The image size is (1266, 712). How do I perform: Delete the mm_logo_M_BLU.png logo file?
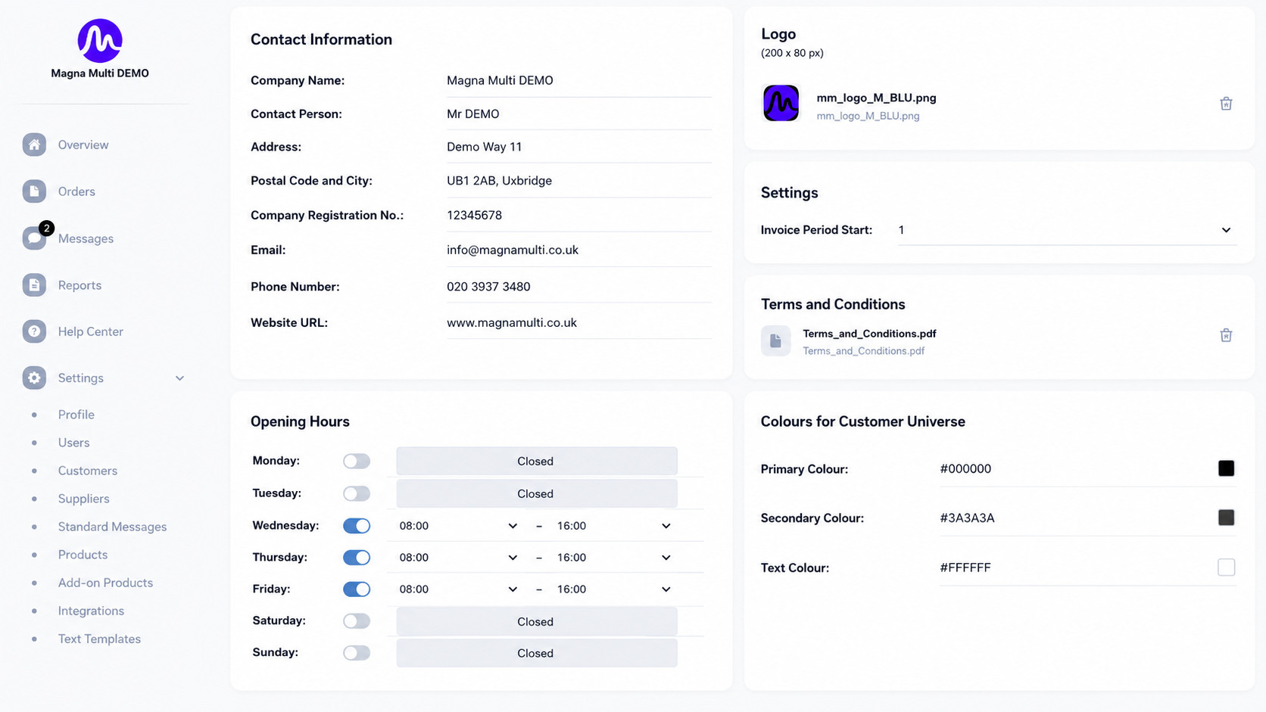click(x=1226, y=104)
